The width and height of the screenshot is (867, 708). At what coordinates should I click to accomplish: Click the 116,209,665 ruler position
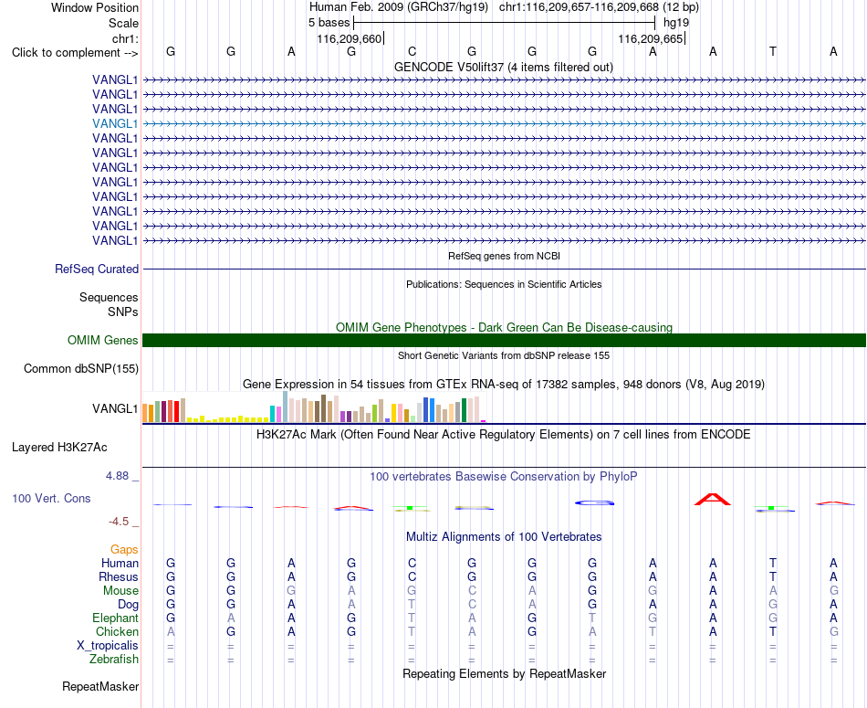(x=651, y=38)
